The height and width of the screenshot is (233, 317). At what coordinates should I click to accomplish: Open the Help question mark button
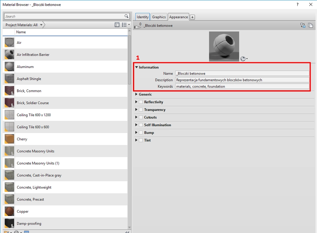click(297, 4)
